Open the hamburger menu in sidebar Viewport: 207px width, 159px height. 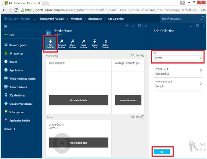6,27
